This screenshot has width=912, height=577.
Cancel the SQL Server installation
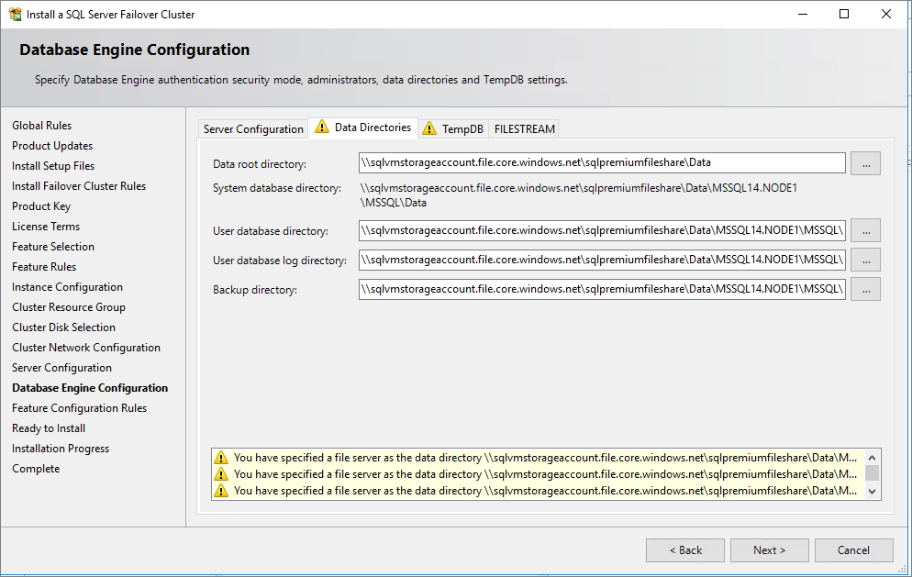point(853,549)
